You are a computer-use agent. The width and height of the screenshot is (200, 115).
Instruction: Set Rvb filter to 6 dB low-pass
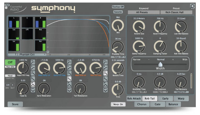pos(105,79)
